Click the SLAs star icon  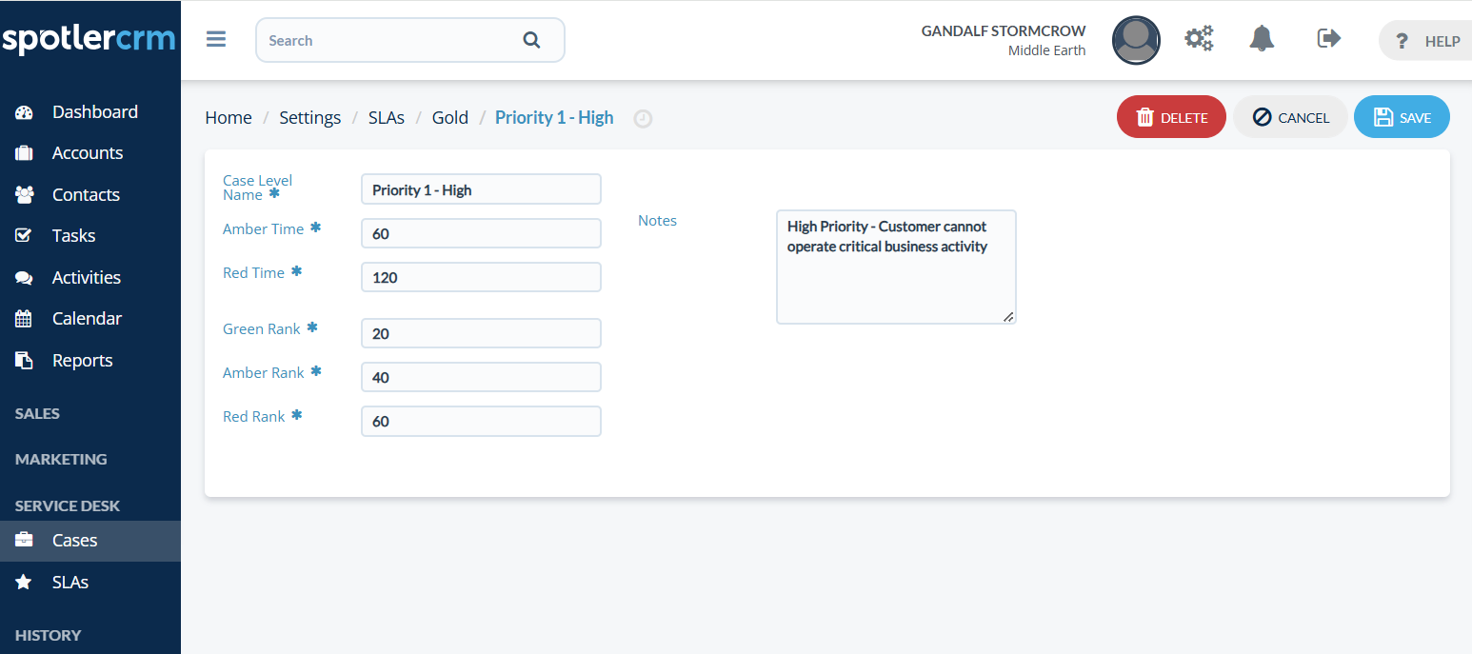pyautogui.click(x=24, y=582)
